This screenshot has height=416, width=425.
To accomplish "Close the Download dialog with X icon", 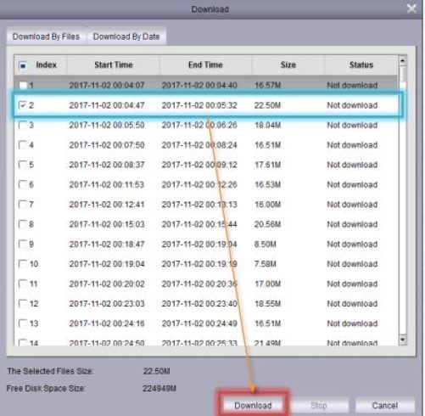I will pyautogui.click(x=411, y=8).
